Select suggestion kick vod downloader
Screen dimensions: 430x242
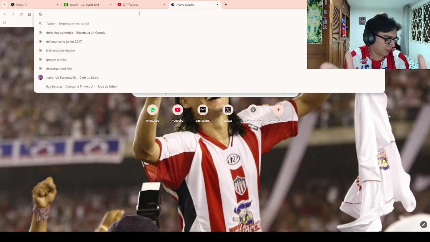209,50
